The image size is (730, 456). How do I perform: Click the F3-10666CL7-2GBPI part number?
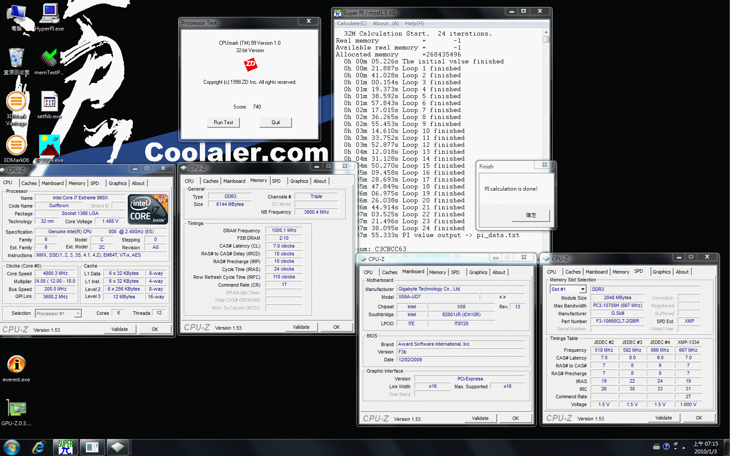(617, 321)
